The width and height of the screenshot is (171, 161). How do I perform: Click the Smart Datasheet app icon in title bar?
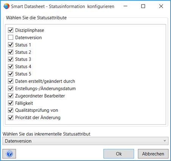pyautogui.click(x=6, y=6)
